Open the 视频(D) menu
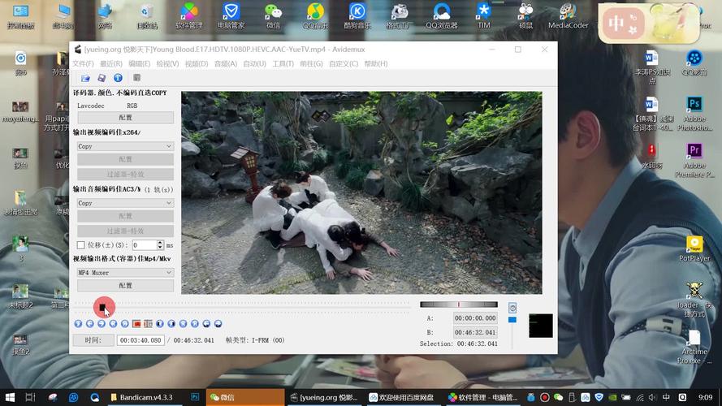Viewport: 722px width, 406px height. 197,63
